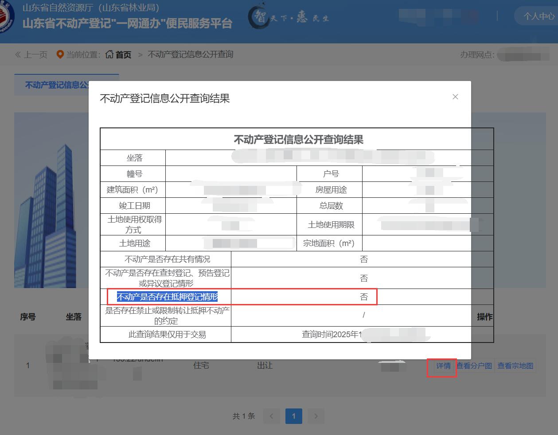Image resolution: width=558 pixels, height=435 pixels.
Task: Click 查看分户图 link in the row
Action: 474,366
